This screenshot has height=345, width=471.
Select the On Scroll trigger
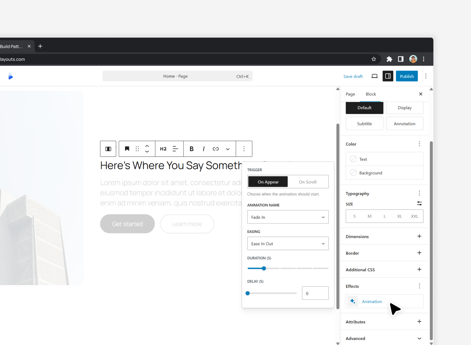click(x=308, y=182)
